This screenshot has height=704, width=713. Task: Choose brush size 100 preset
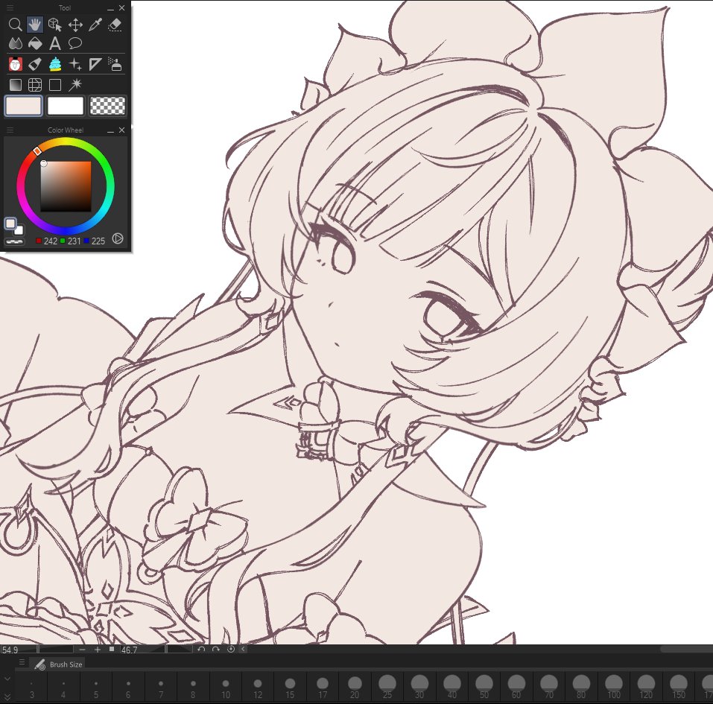click(614, 687)
